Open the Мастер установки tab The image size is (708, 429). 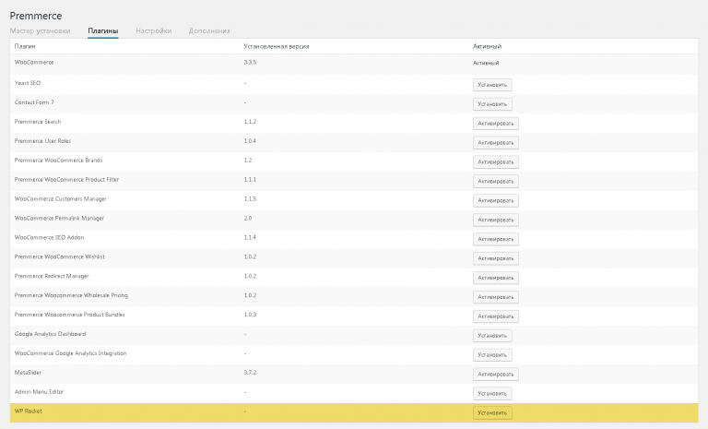click(x=41, y=30)
